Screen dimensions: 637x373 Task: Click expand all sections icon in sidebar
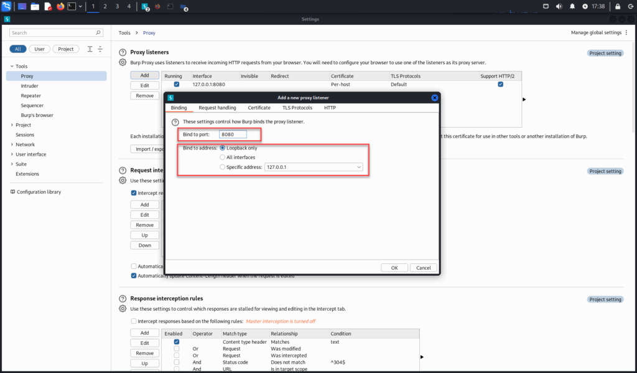coord(90,49)
